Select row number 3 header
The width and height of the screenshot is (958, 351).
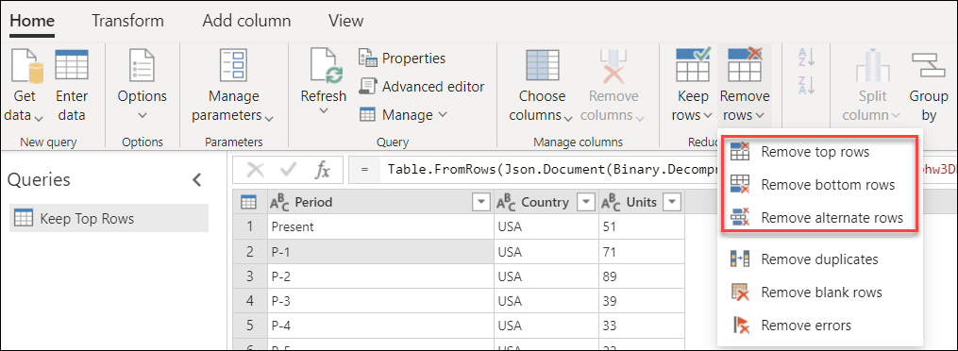249,277
